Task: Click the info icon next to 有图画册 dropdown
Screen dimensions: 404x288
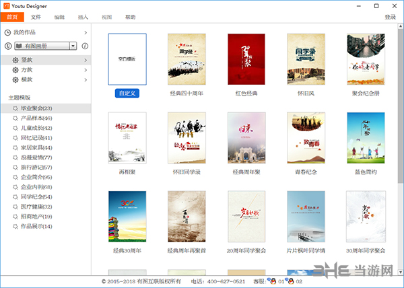Action: point(85,46)
